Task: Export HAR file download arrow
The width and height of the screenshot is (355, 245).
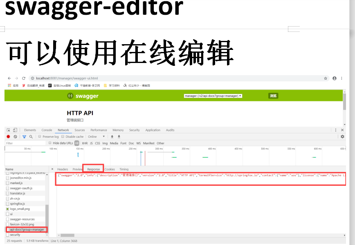Action: pyautogui.click(x=119, y=137)
